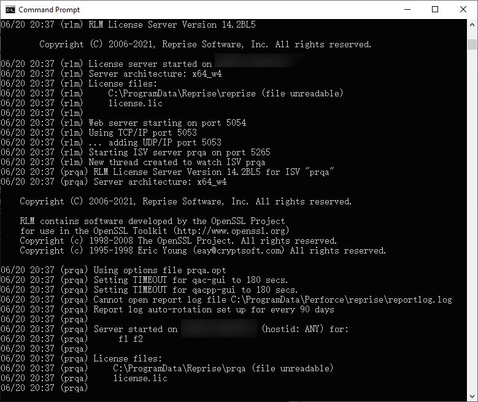478x402 pixels.
Task: Minimize the Command Prompt window
Action: click(407, 9)
